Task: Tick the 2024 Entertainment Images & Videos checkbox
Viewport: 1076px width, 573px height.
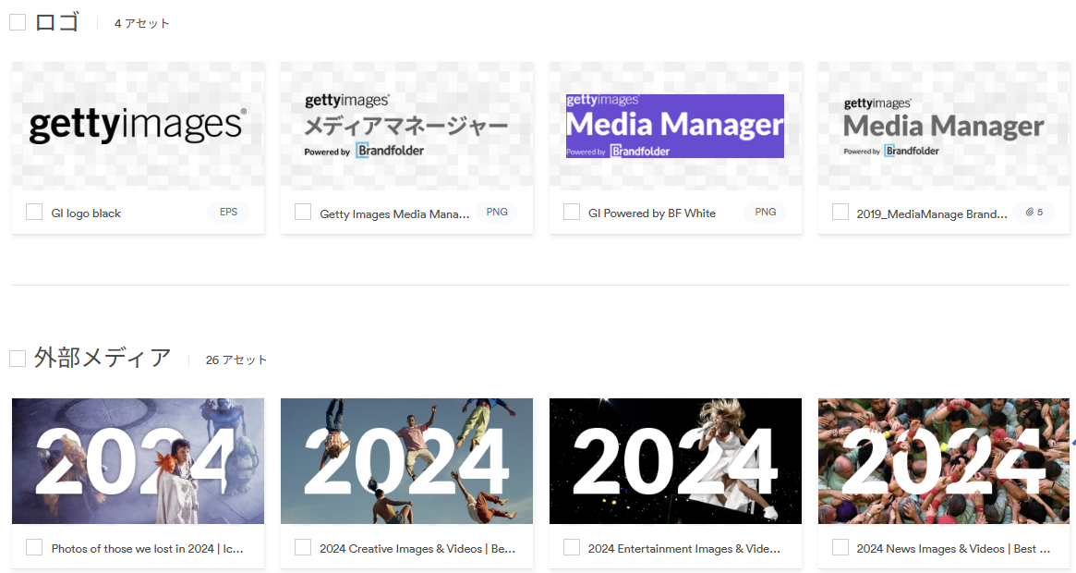Action: pos(572,547)
